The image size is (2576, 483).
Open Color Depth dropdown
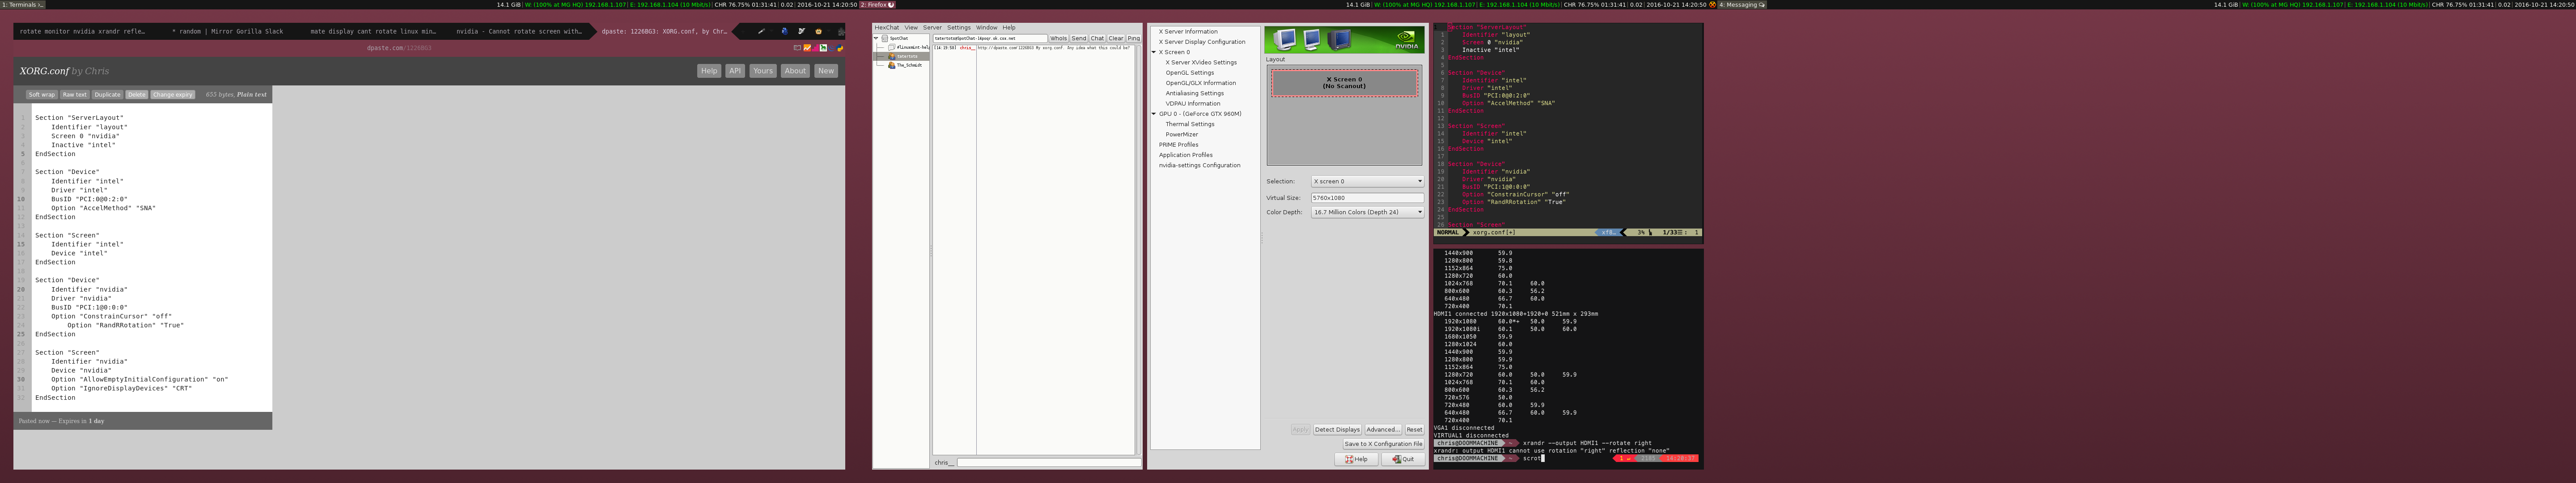(x=1367, y=212)
